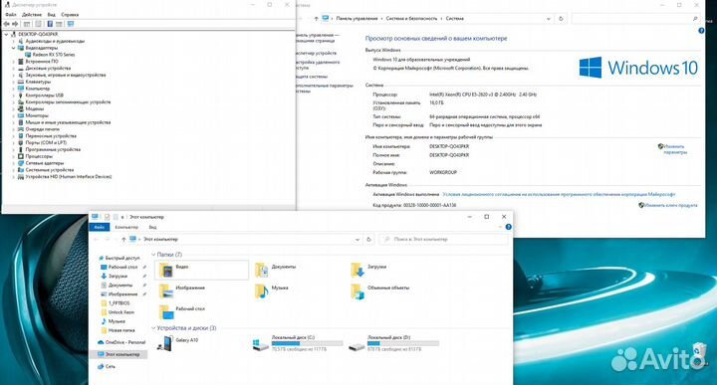
Task: Click the Модемы icon in device tree
Action: 21,108
